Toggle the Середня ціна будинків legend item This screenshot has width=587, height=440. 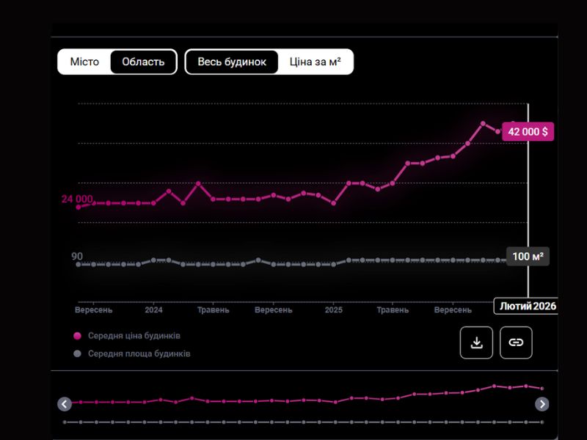click(x=134, y=336)
